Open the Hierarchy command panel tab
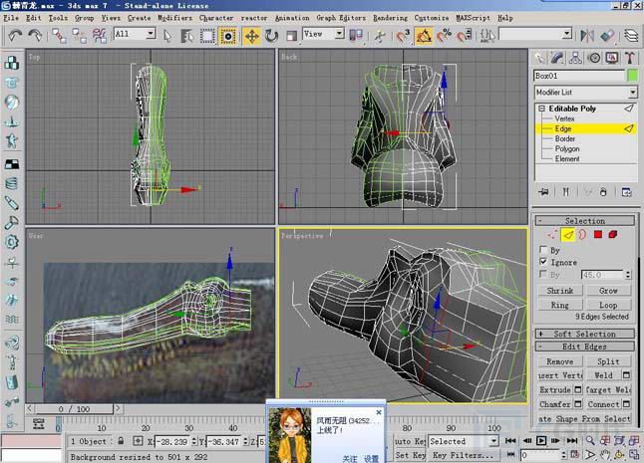Screen dimensions: 644x463 (x=575, y=58)
